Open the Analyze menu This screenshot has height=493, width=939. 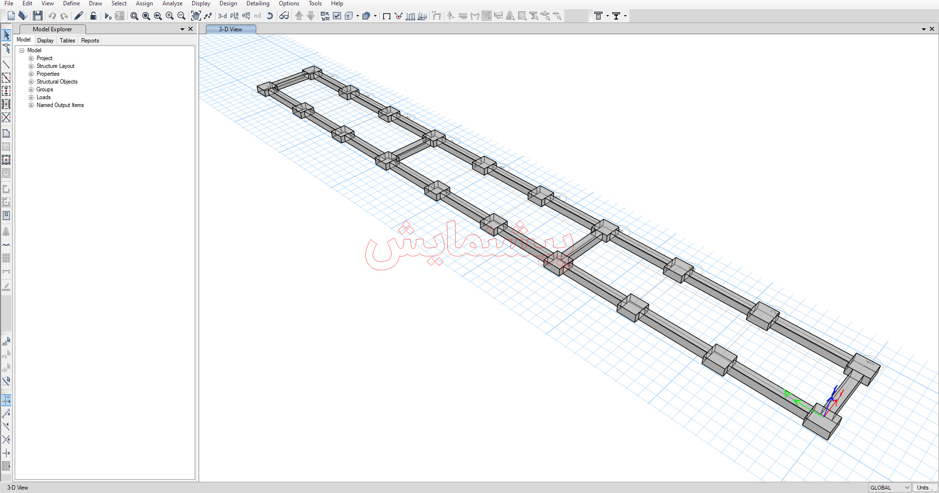[172, 3]
